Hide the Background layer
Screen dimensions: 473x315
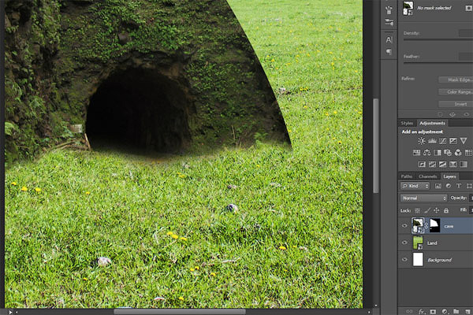[x=405, y=260]
